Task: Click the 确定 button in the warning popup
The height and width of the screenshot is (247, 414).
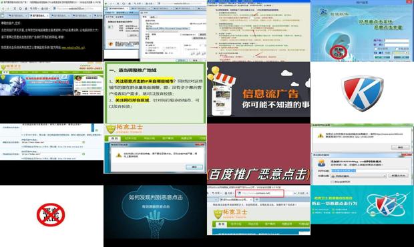Action: [x=194, y=167]
